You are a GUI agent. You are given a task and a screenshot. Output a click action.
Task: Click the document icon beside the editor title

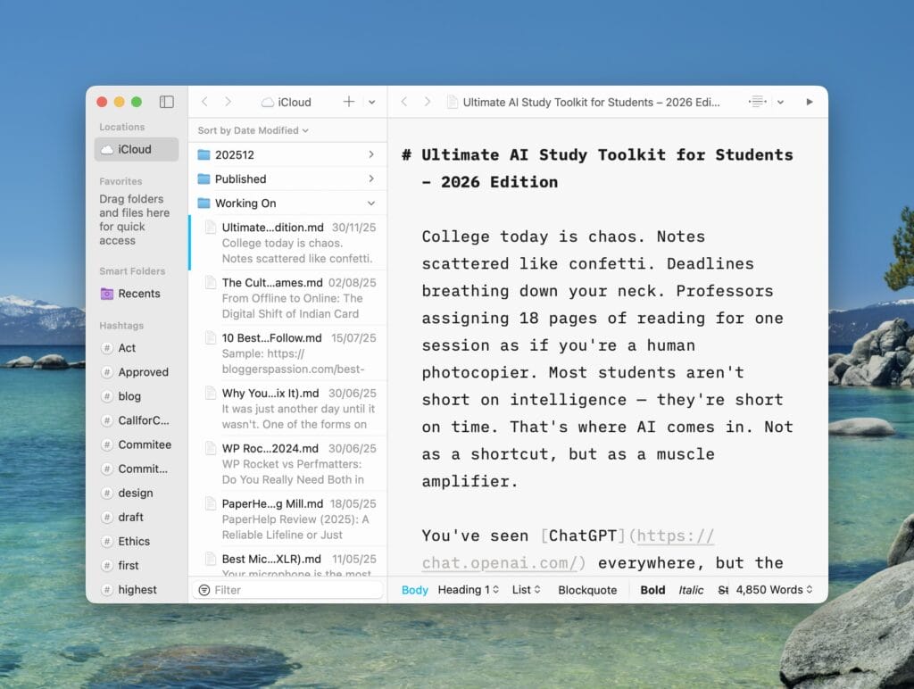coord(453,102)
